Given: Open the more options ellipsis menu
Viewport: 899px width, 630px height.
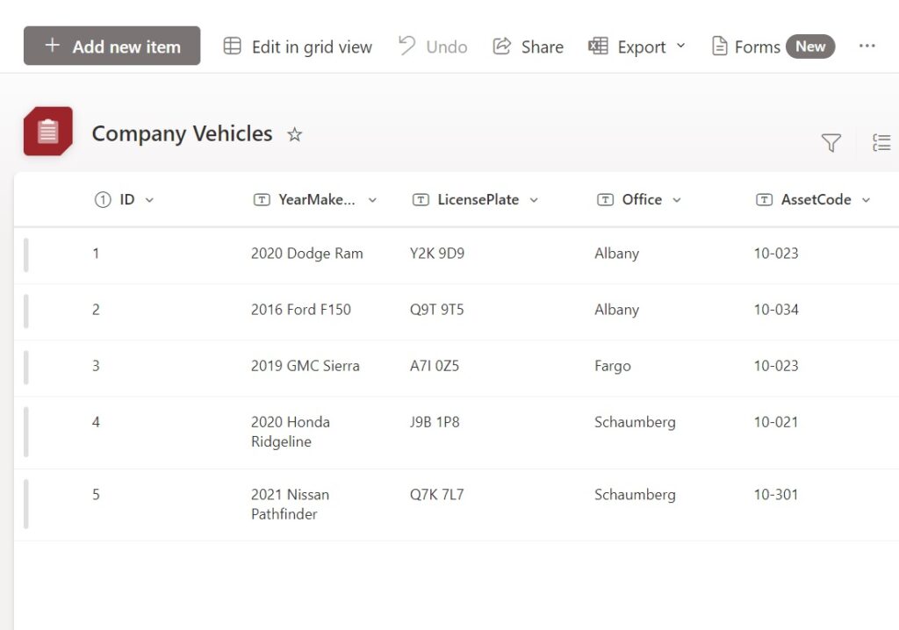Looking at the screenshot, I should click(867, 46).
